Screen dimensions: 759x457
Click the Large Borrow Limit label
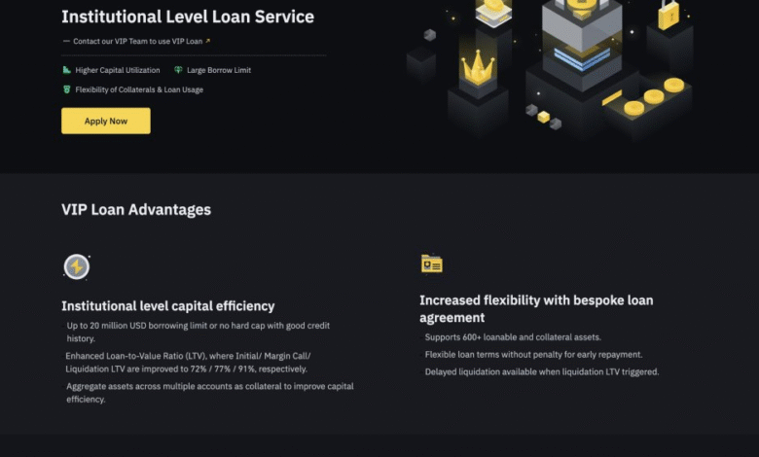coord(219,70)
